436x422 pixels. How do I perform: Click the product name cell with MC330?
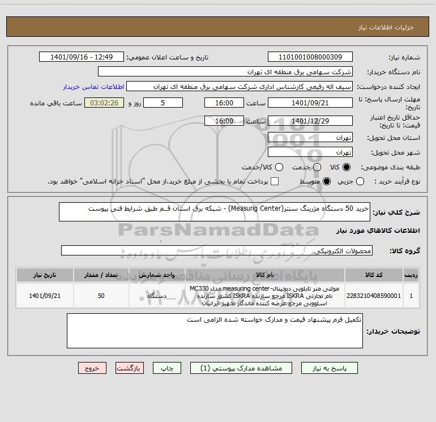pyautogui.click(x=265, y=296)
